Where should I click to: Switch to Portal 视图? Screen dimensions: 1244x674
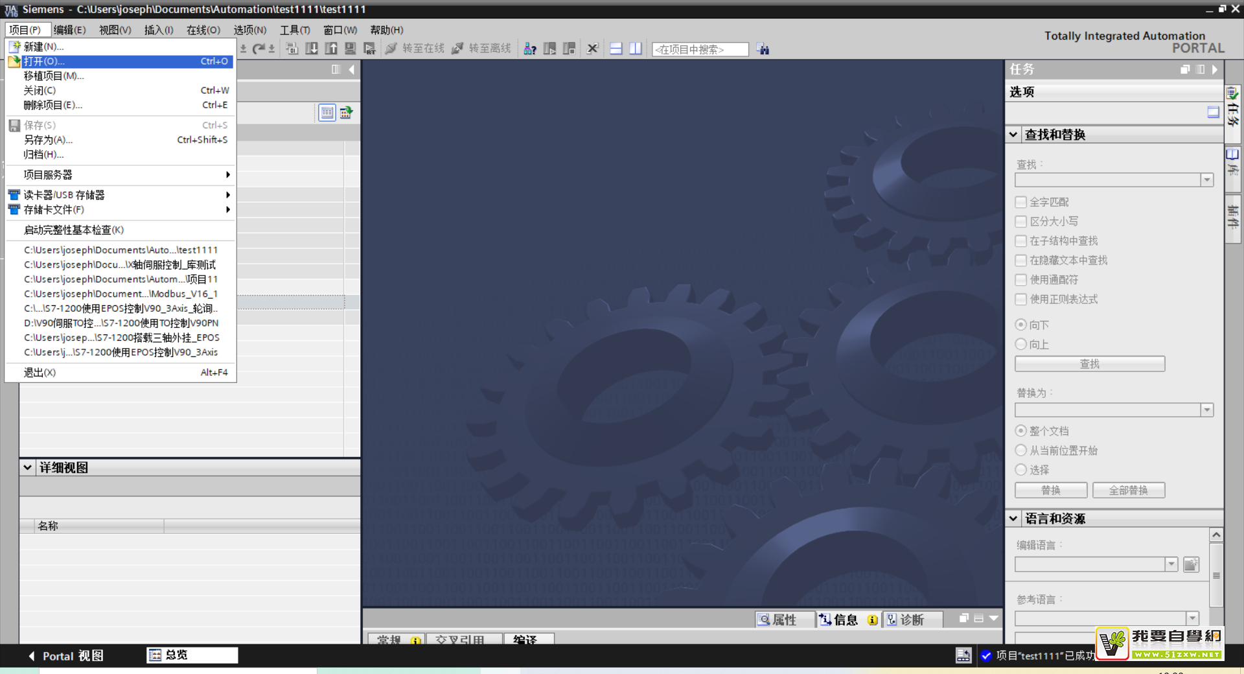coord(65,656)
